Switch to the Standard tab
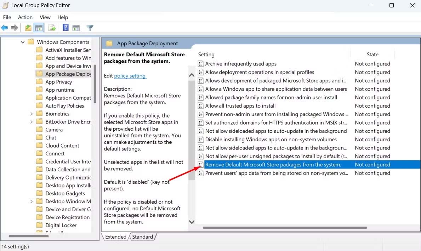This screenshot has width=421, height=251. pyautogui.click(x=143, y=237)
